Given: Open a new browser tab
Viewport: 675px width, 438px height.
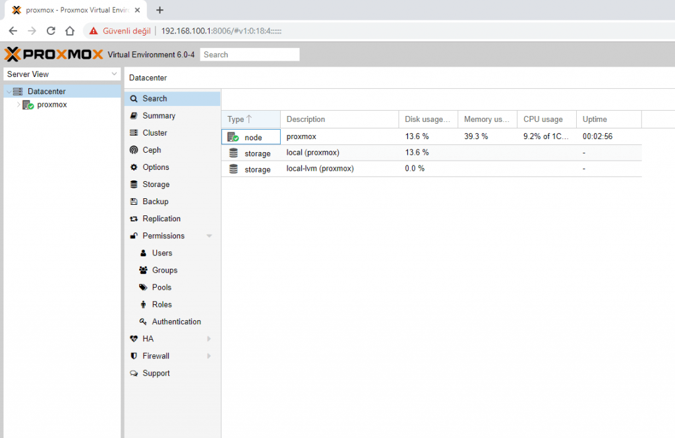Looking at the screenshot, I should 160,10.
